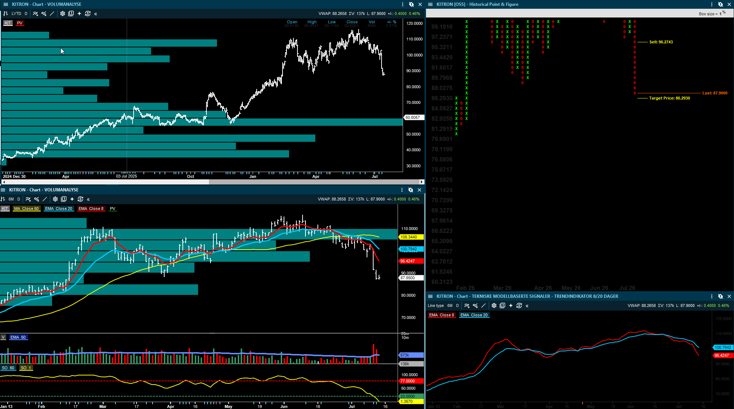Open D interval selector in top chart
The image size is (734, 409).
click(x=26, y=13)
